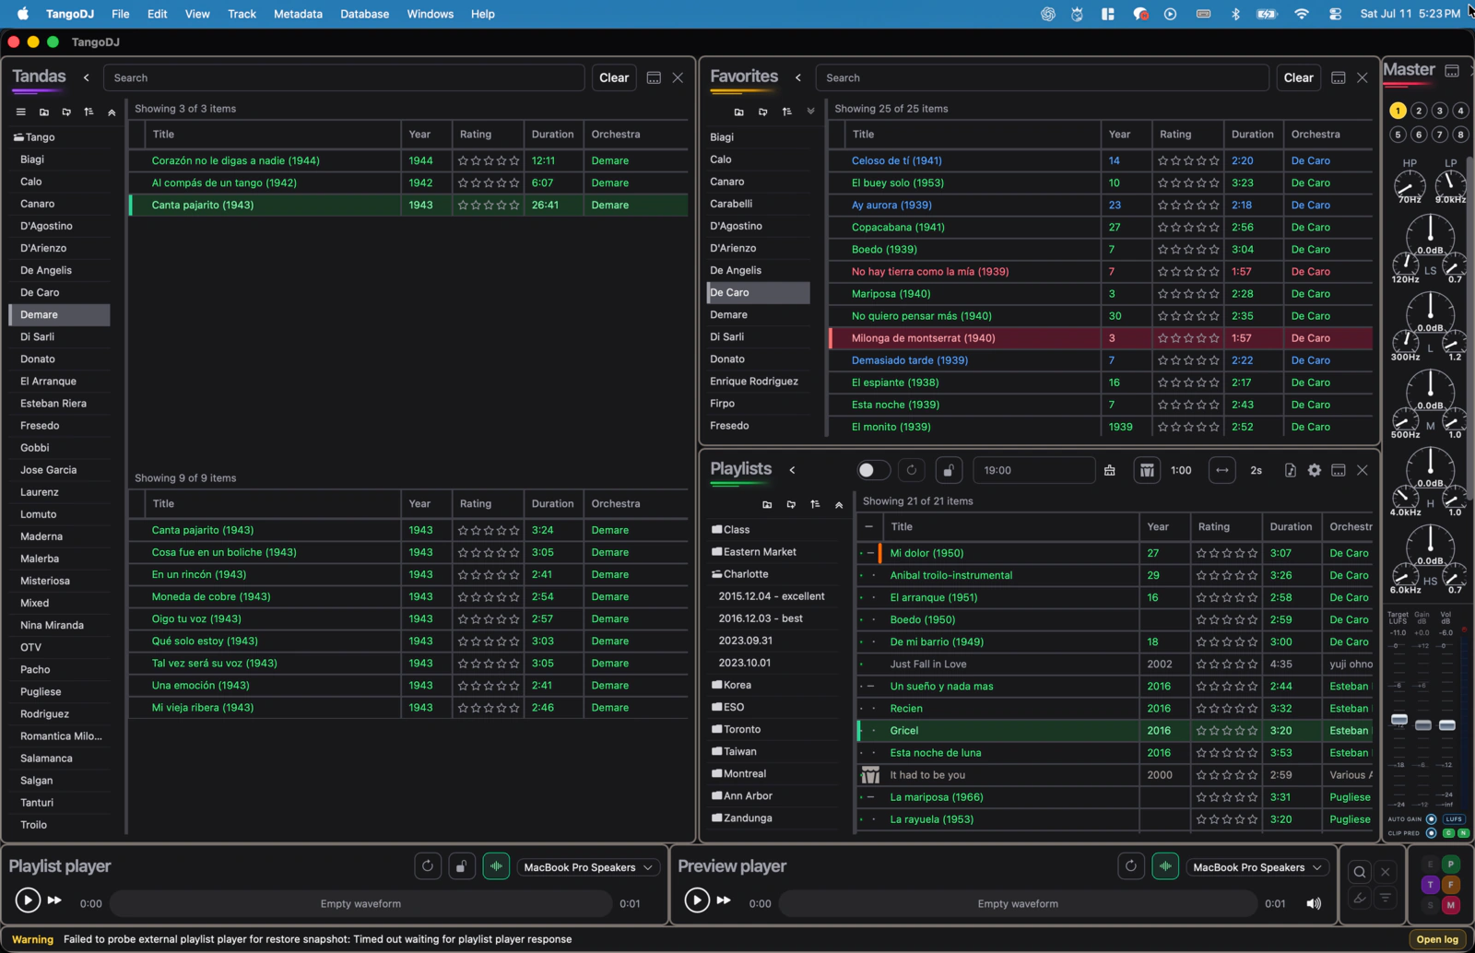Open Preview player output device dropdown
This screenshot has width=1475, height=953.
(x=1257, y=867)
